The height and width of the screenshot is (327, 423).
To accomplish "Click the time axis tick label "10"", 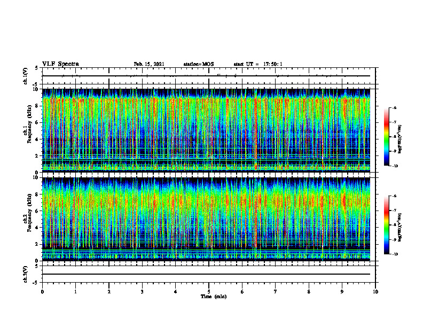I will click(375, 292).
